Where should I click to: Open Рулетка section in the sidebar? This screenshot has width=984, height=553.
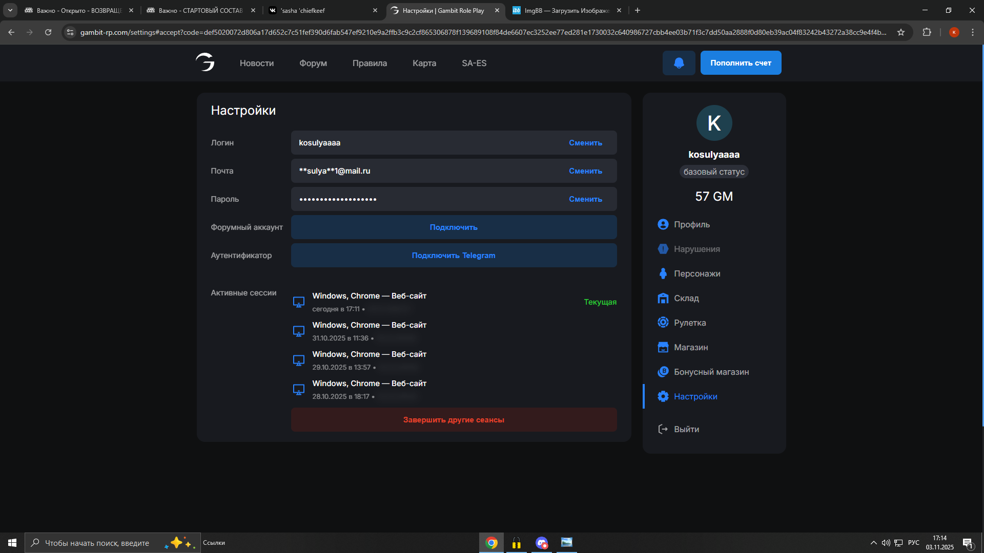(689, 323)
